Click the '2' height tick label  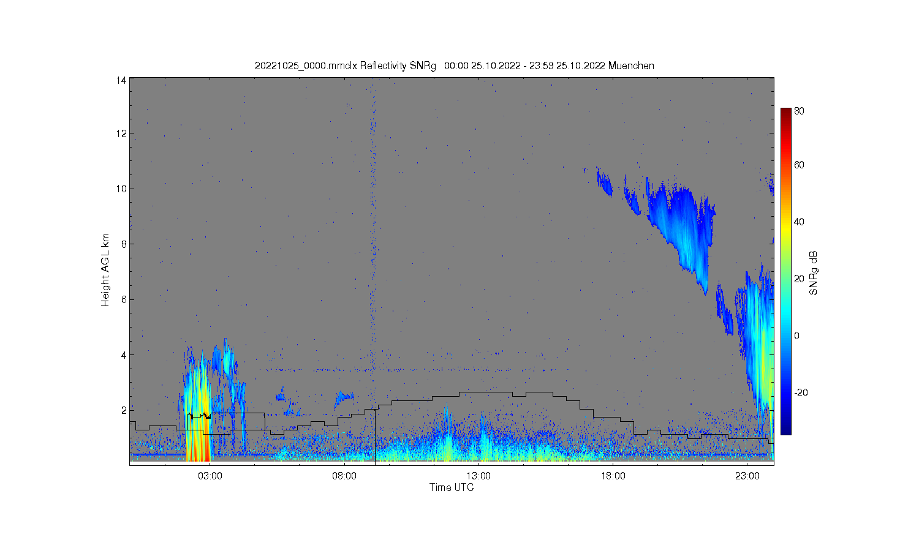(124, 410)
